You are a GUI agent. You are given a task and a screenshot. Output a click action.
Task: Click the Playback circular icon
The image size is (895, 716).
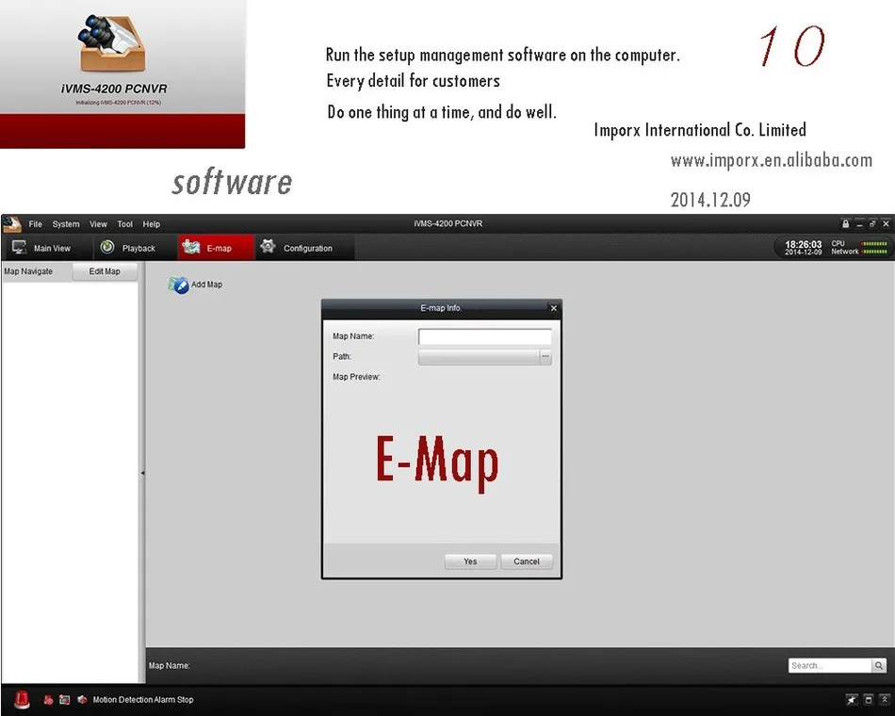[107, 247]
